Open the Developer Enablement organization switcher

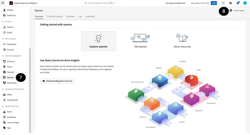[175, 3]
